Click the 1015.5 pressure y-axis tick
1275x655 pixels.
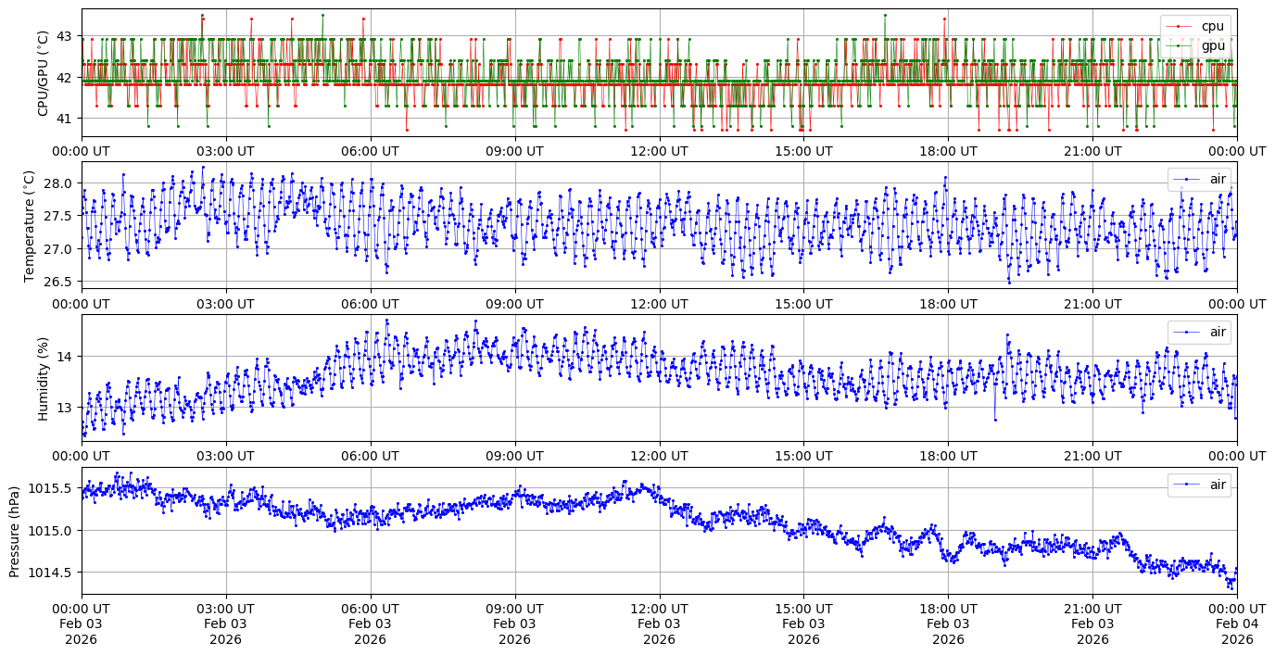[x=55, y=488]
